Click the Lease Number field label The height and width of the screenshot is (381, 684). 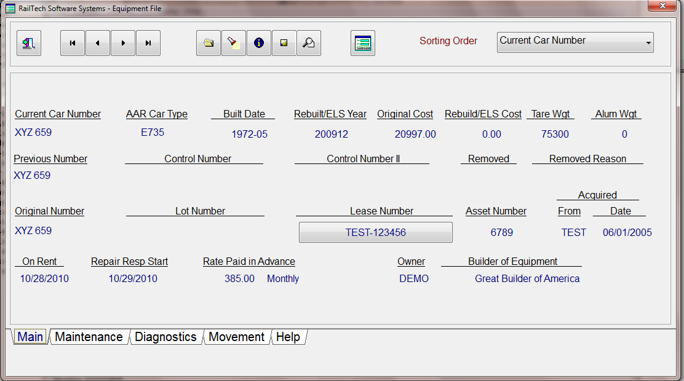click(x=382, y=211)
